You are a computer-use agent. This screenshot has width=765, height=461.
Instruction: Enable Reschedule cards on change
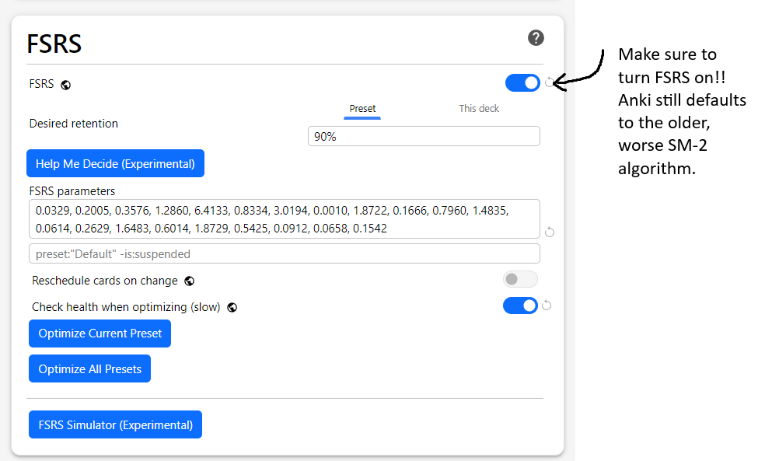[x=520, y=279]
